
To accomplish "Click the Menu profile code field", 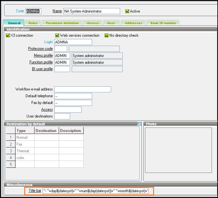I will click(x=62, y=56).
